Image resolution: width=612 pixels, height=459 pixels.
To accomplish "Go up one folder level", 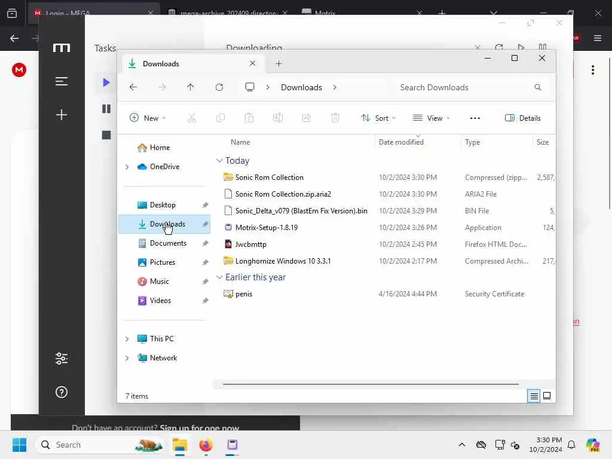I will [190, 87].
